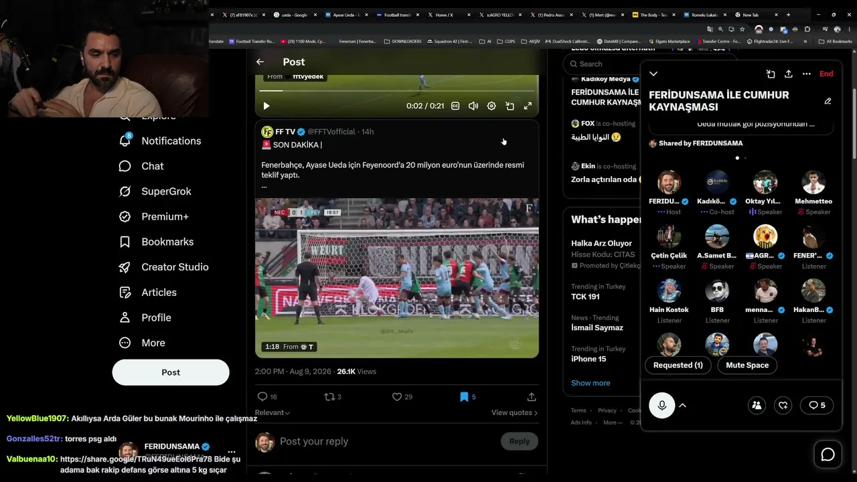This screenshot has height=482, width=857.
Task: Open Creator Studio in the sidebar
Action: click(163, 267)
